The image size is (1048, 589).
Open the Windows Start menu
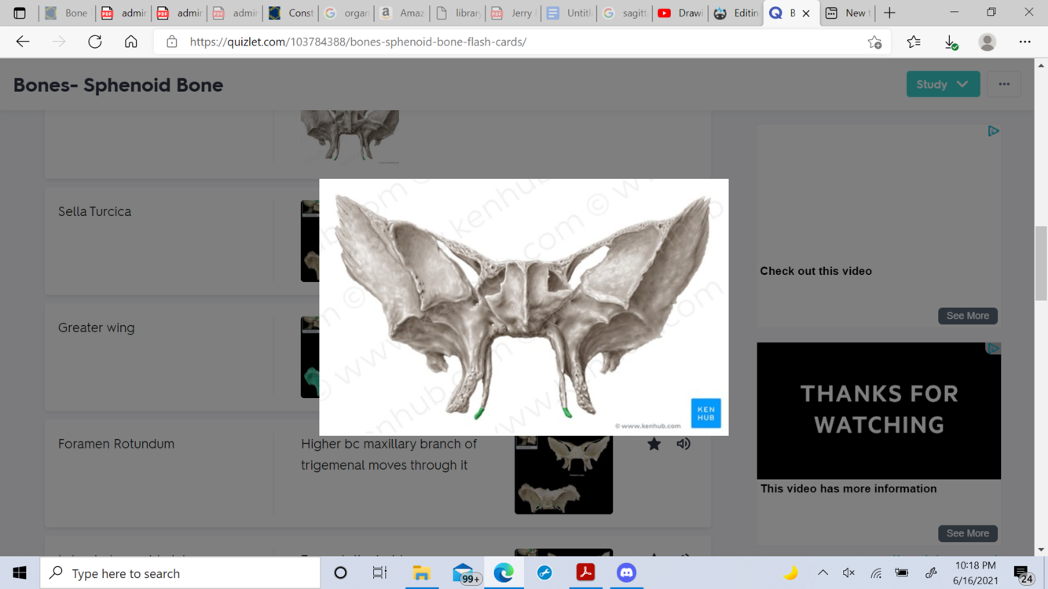pos(20,573)
